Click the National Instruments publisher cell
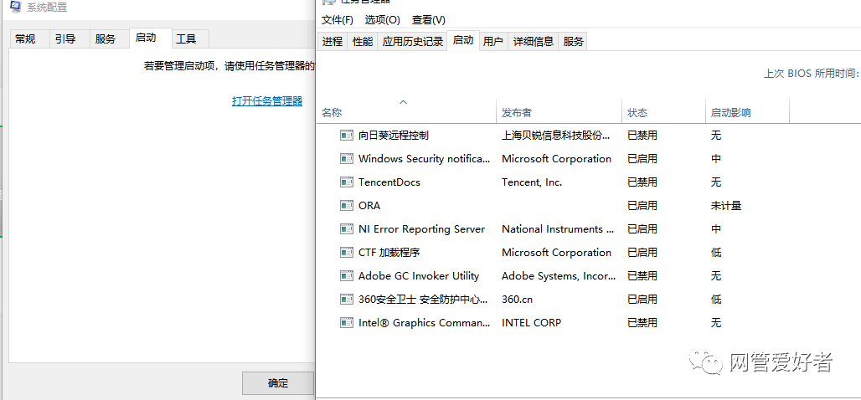The width and height of the screenshot is (861, 400). [558, 228]
